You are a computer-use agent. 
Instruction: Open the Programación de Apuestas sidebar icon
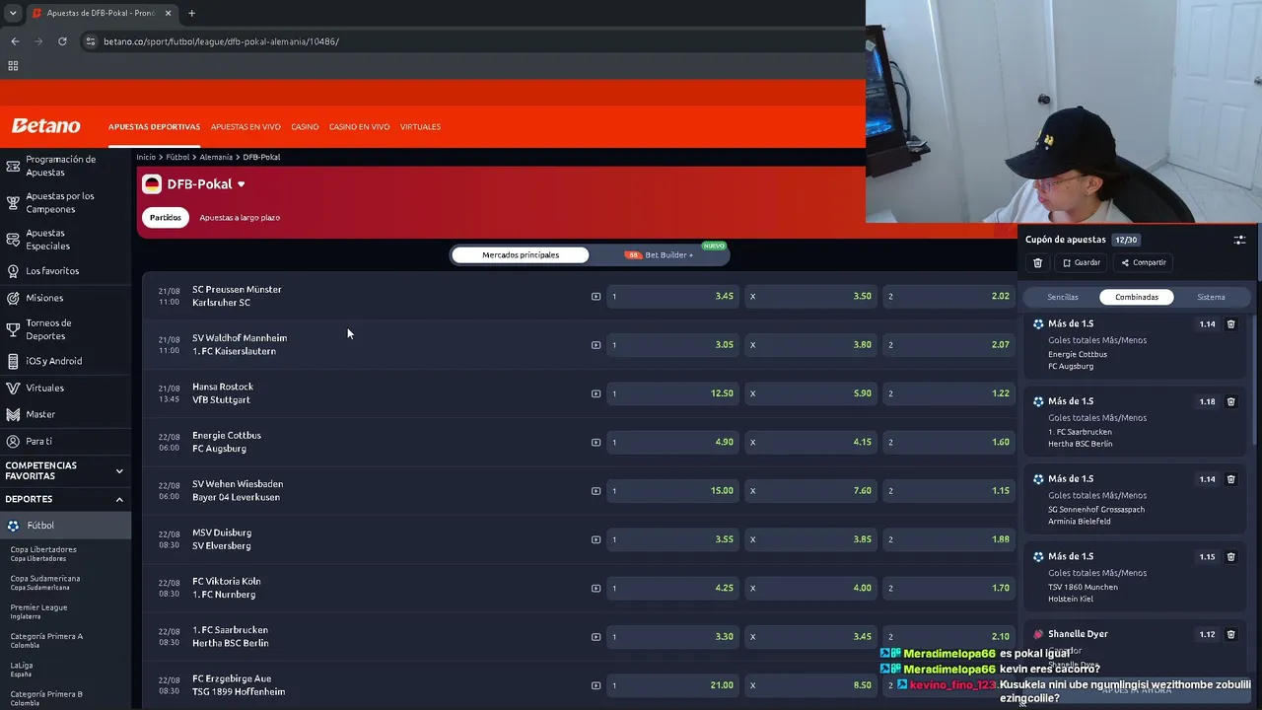point(13,166)
